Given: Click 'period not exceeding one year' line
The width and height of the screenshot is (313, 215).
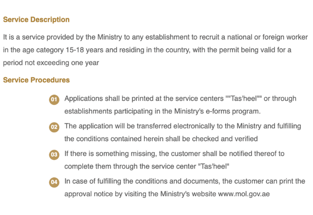Looking at the screenshot, I should click(x=51, y=63).
